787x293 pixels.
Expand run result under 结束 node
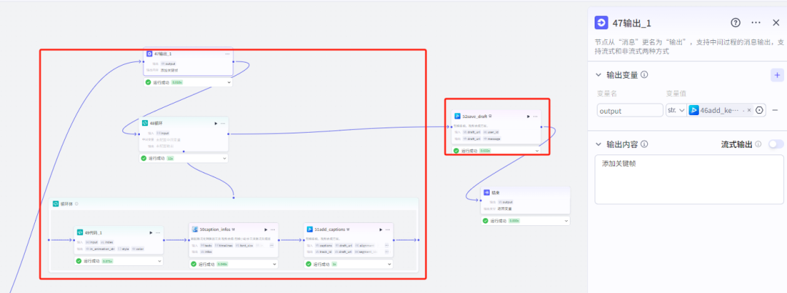(x=565, y=220)
